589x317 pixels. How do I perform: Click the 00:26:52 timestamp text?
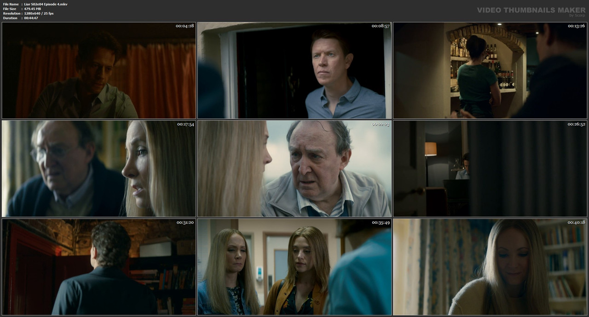point(576,124)
